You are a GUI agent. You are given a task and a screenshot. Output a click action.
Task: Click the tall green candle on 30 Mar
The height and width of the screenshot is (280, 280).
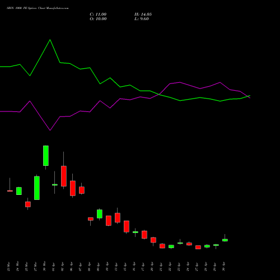[x=46, y=156]
